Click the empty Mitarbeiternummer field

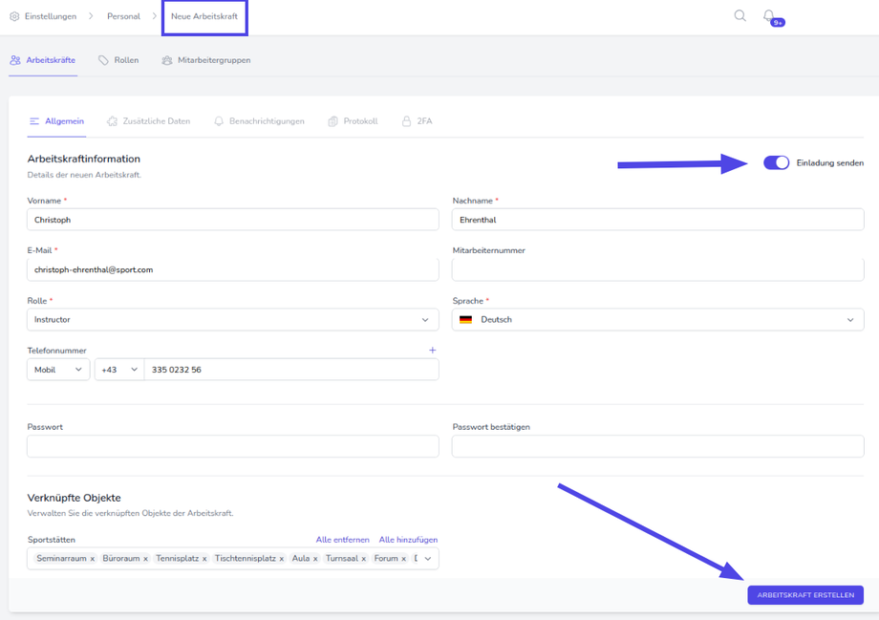point(657,269)
